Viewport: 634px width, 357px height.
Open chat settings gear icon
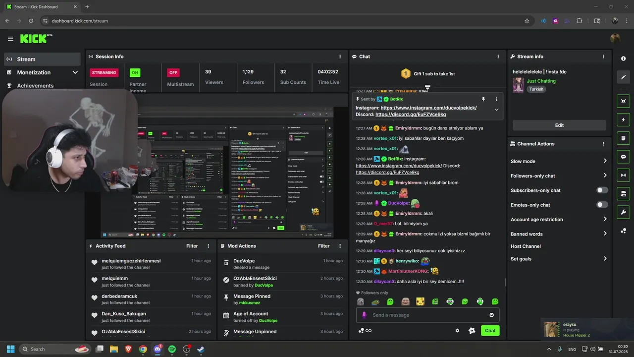tap(457, 331)
